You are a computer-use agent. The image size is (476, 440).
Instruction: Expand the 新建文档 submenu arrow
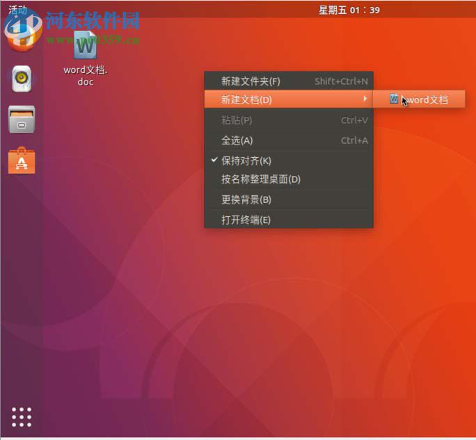pos(365,99)
